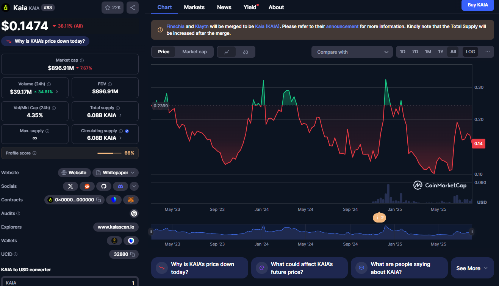Toggle the LOG scale button

470,52
